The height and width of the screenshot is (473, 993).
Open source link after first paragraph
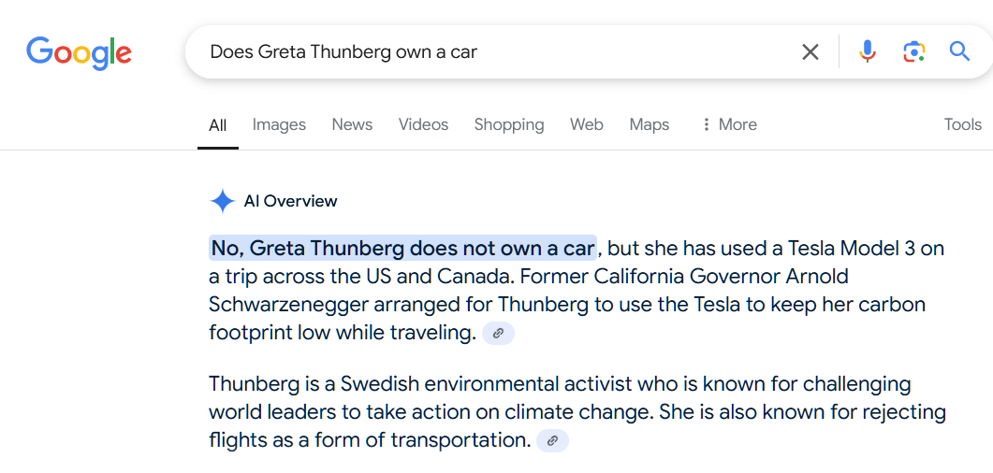click(x=498, y=333)
